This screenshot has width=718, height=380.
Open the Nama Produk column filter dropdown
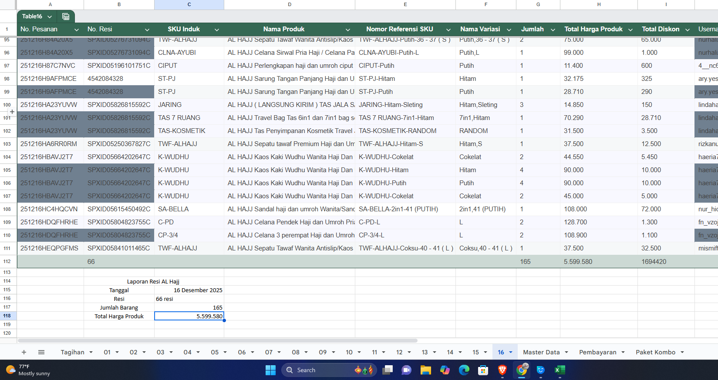348,30
